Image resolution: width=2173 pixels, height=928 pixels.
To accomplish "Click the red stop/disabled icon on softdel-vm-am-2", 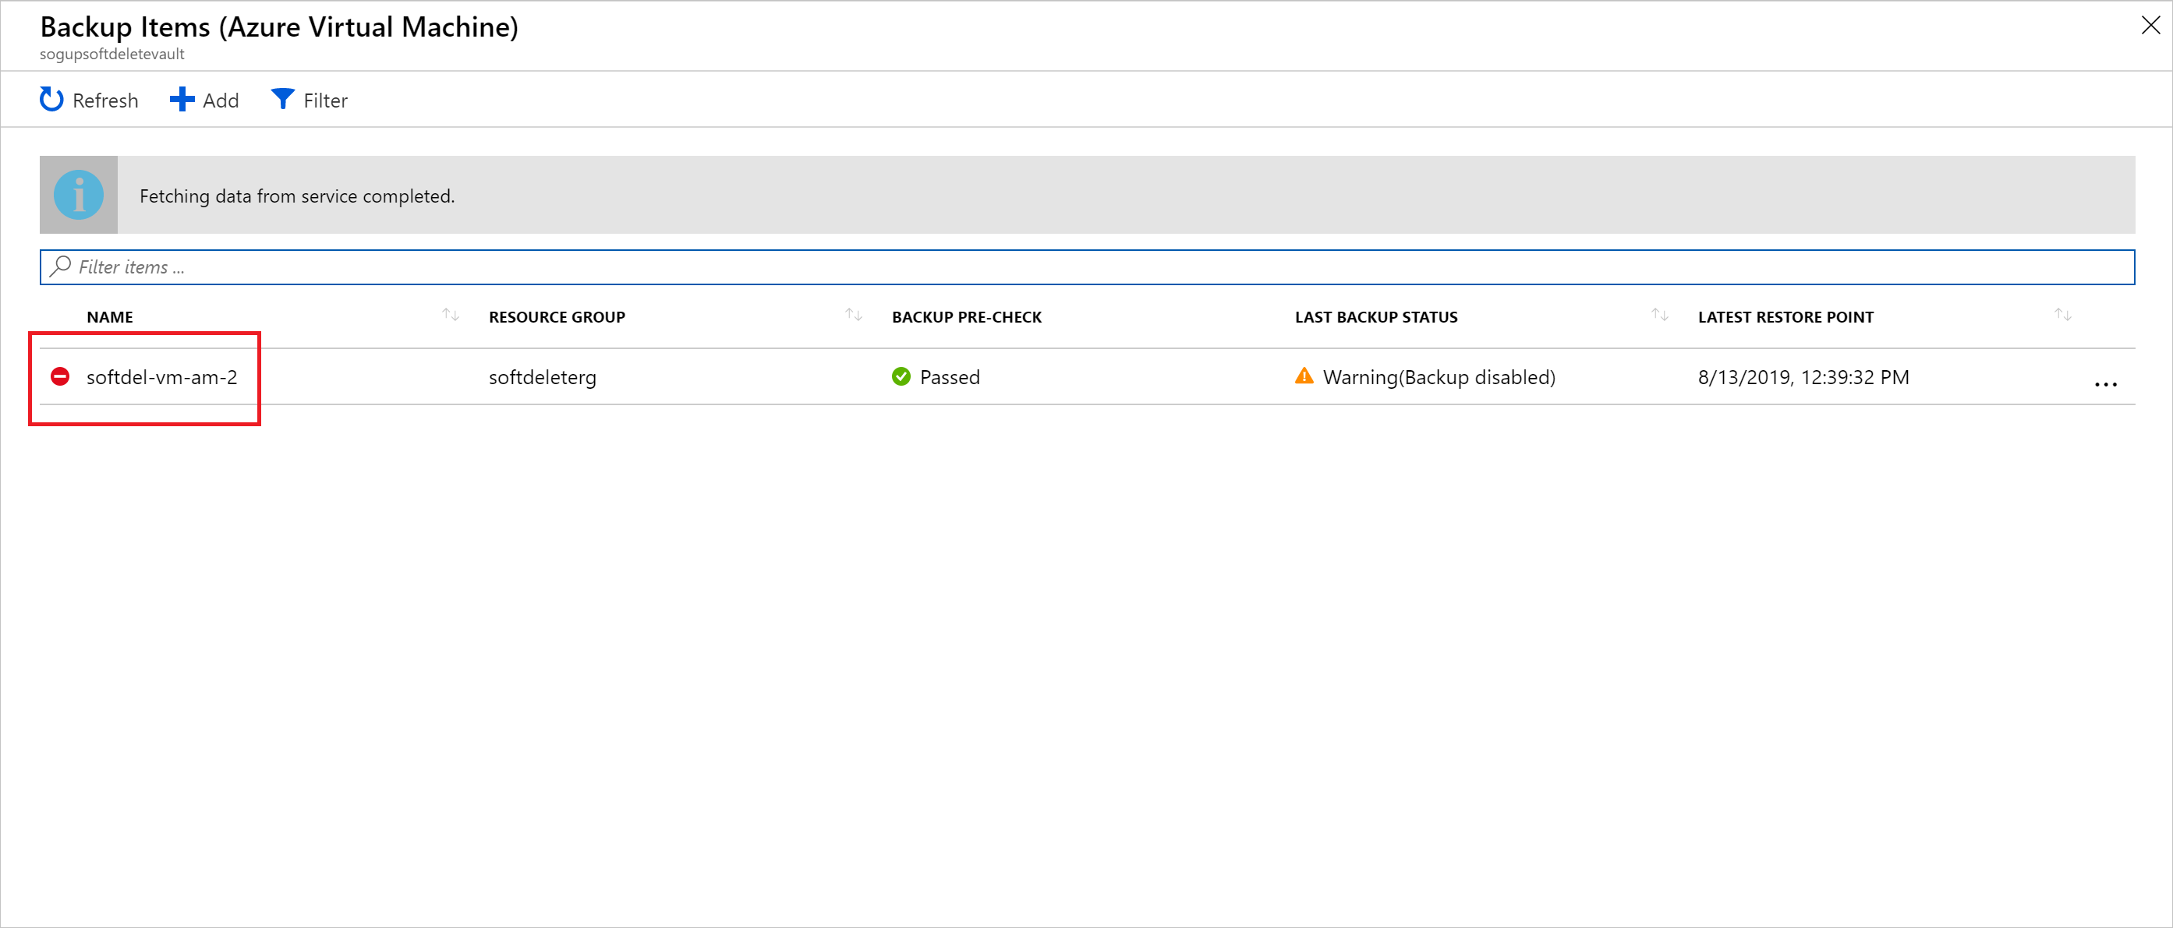I will tap(61, 377).
